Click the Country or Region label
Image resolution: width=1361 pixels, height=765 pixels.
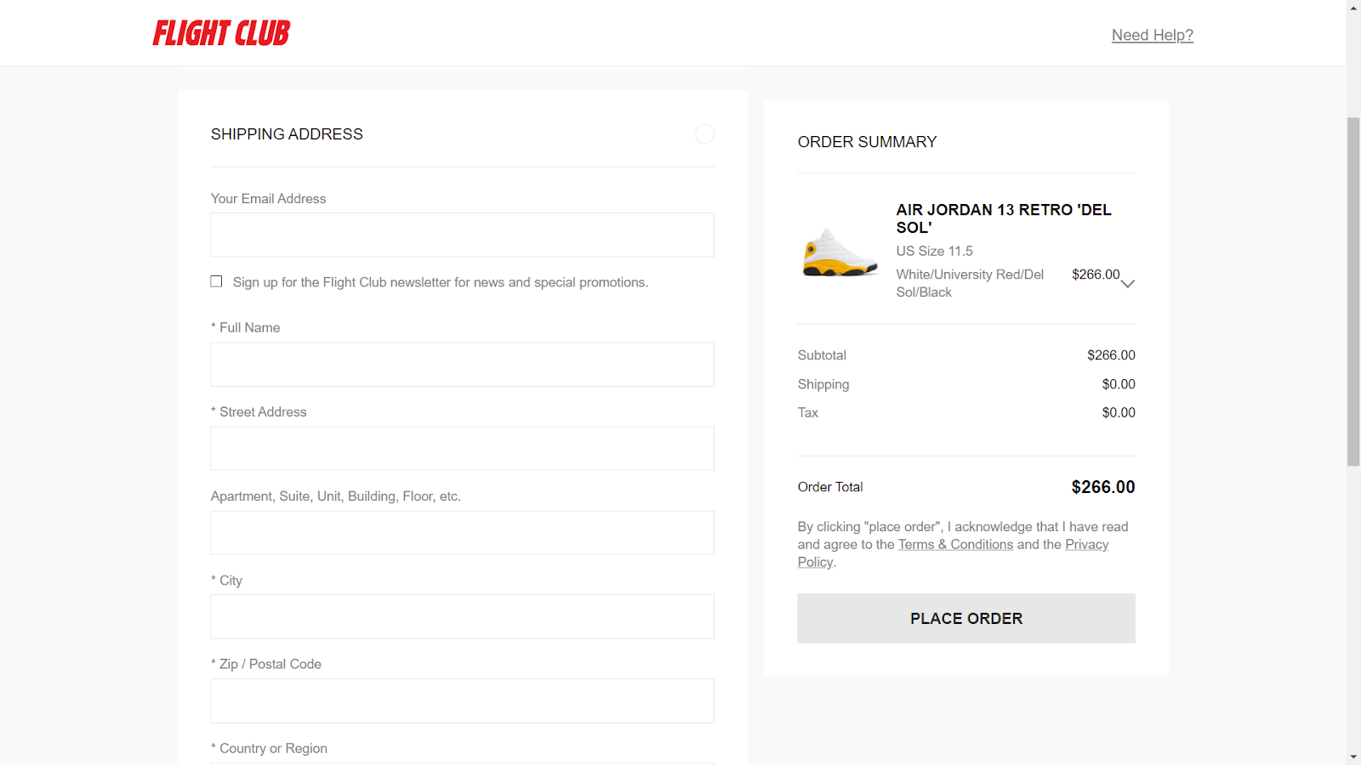click(x=269, y=748)
